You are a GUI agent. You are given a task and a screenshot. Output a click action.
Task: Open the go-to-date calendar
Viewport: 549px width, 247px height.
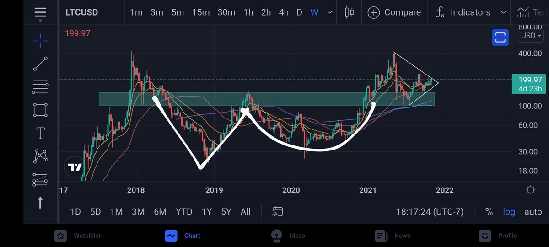[x=277, y=211]
